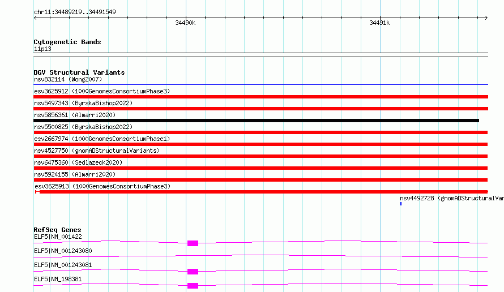Select variant label esv3625913 (1000GenomesConsortiumPhase3)
The width and height of the screenshot is (504, 292).
click(x=102, y=186)
